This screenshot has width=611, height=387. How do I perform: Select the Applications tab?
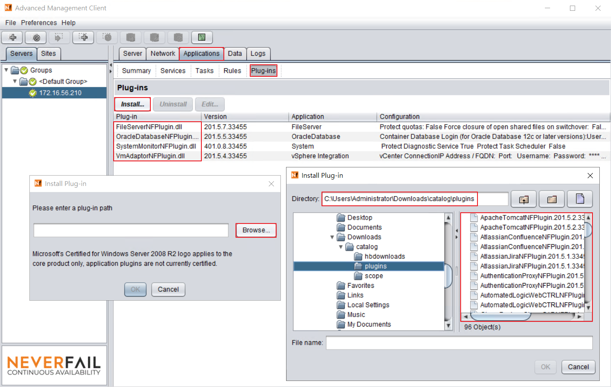pyautogui.click(x=201, y=53)
